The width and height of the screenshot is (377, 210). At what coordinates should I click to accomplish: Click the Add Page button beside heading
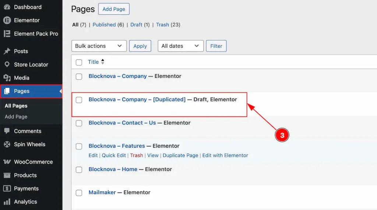[x=114, y=9]
